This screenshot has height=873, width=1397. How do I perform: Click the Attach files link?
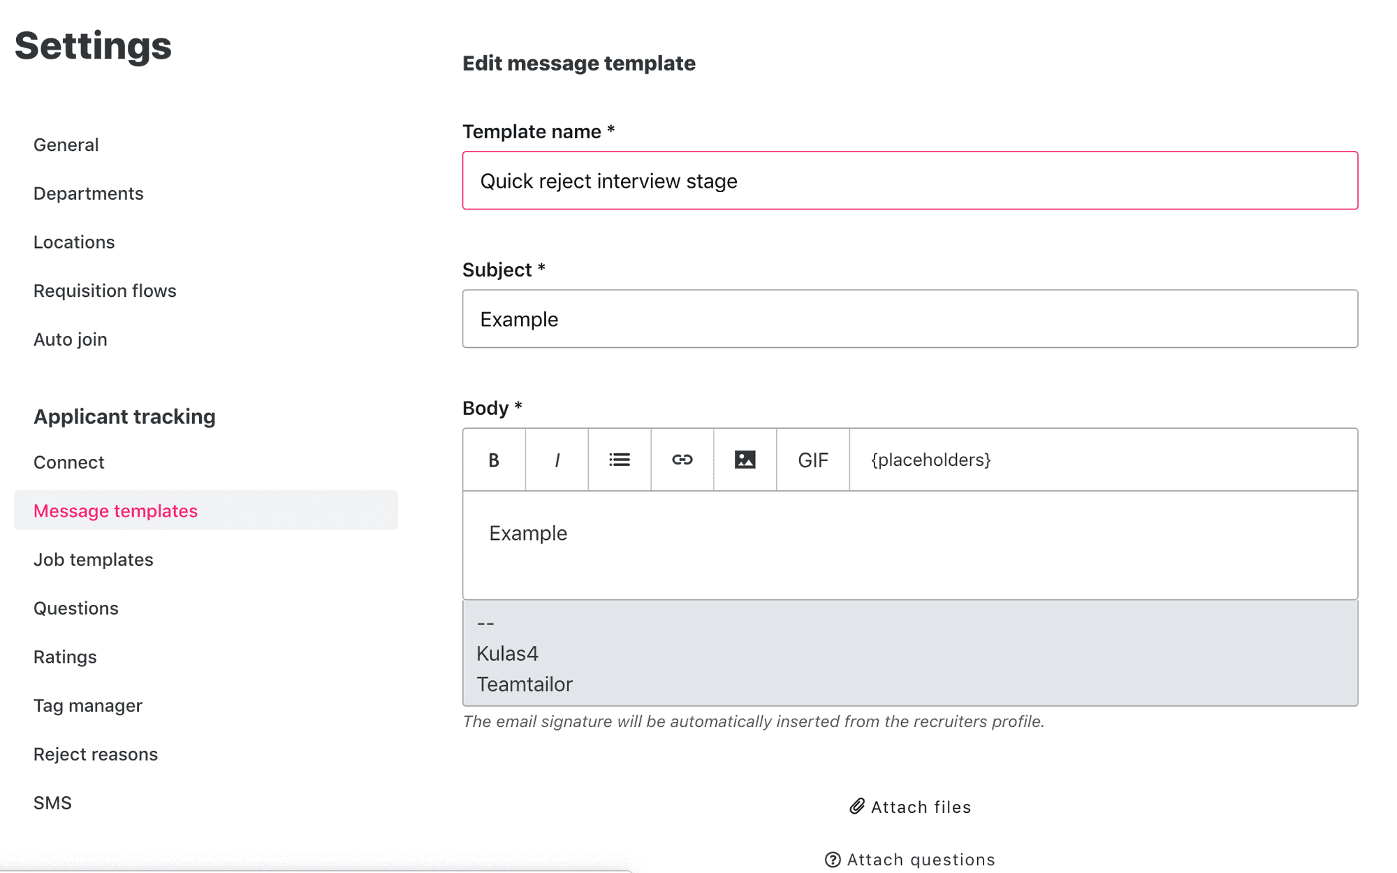point(910,807)
